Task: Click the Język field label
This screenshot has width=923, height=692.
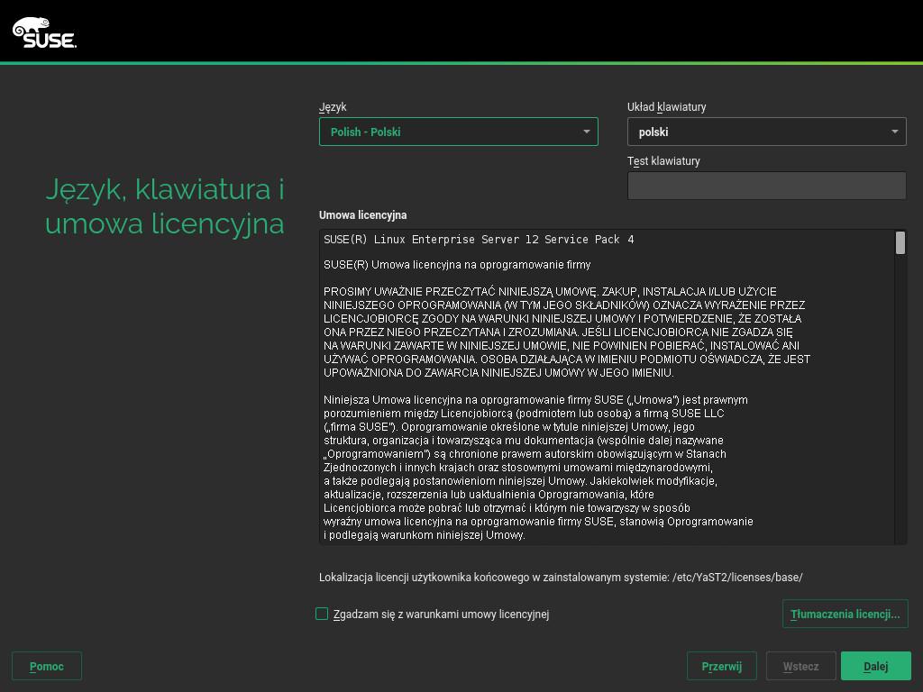Action: (333, 107)
